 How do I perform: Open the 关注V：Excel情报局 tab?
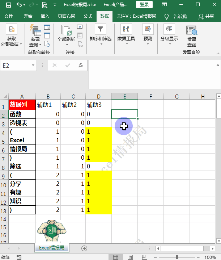point(136,16)
